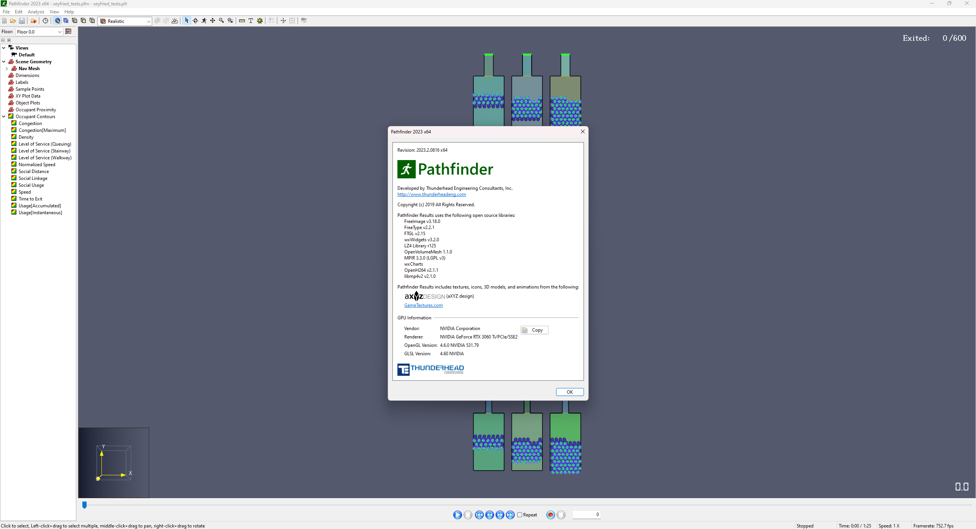Toggle the Time to Exit contour

click(x=14, y=199)
